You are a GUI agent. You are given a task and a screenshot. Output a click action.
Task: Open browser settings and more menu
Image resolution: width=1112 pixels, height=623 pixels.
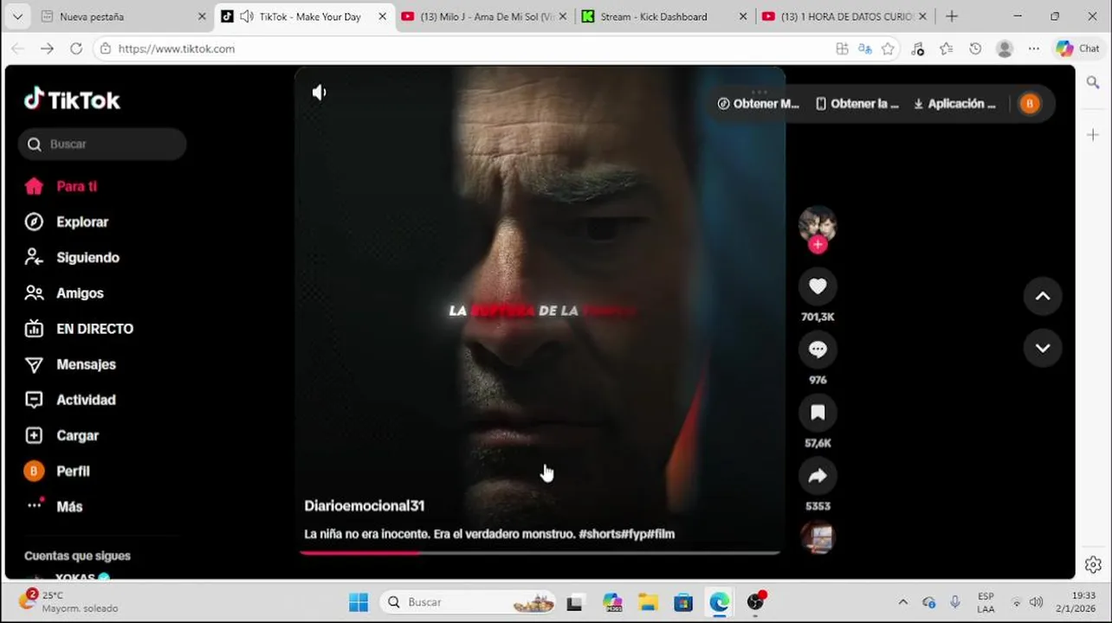(x=1034, y=48)
